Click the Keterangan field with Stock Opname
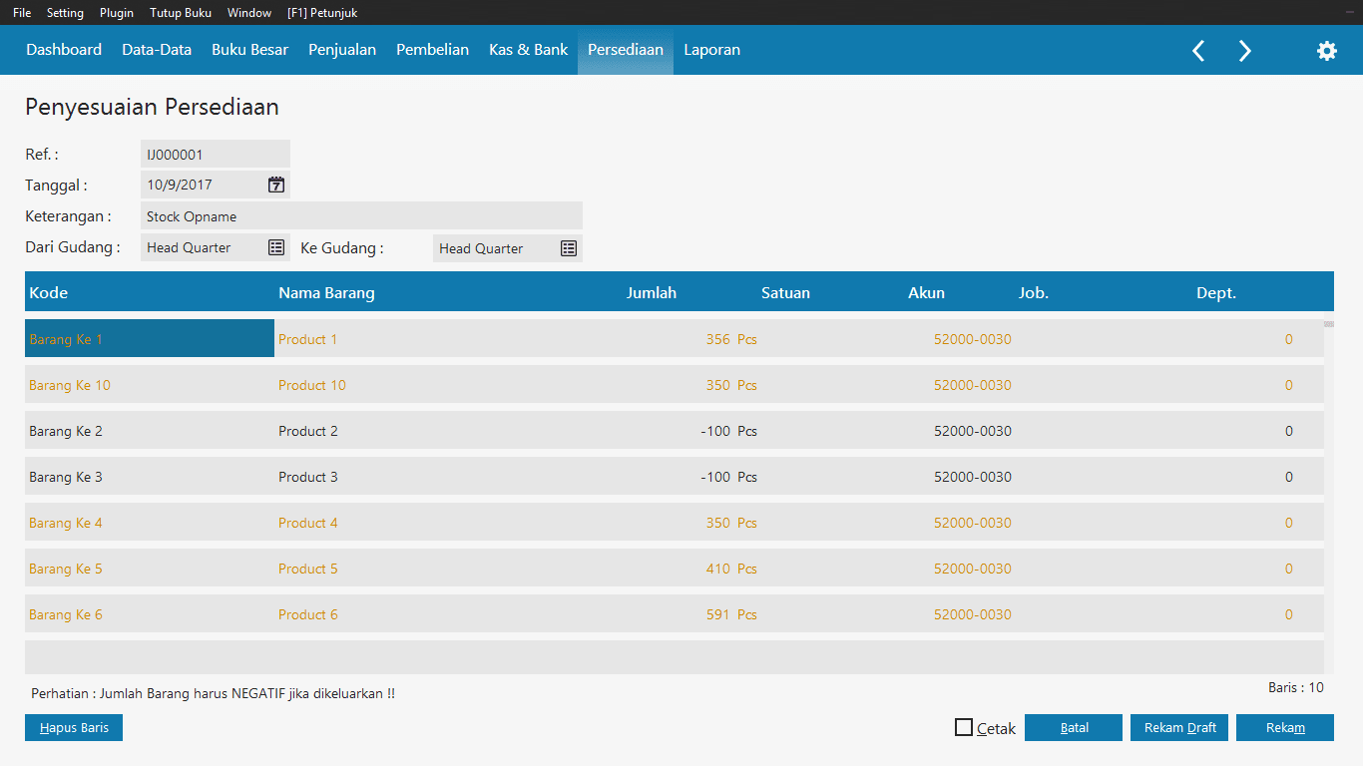This screenshot has width=1363, height=766. point(361,216)
